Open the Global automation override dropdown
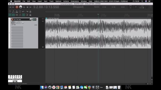 point(141,7)
